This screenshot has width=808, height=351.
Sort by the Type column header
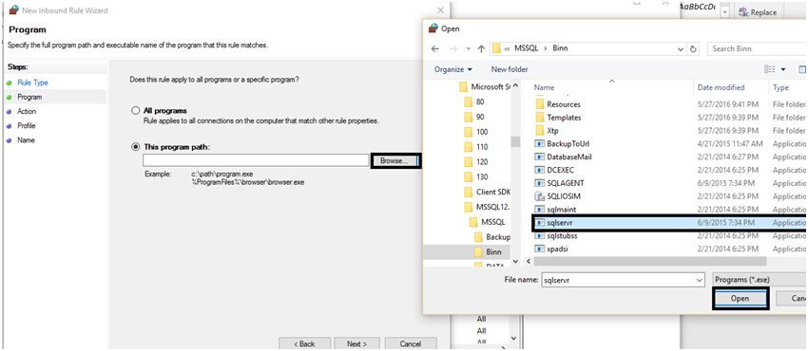[x=780, y=87]
